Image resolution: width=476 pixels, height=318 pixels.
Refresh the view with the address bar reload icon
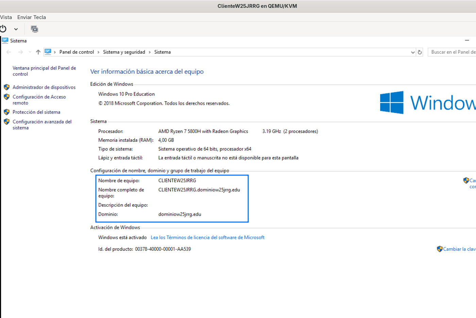click(x=420, y=52)
